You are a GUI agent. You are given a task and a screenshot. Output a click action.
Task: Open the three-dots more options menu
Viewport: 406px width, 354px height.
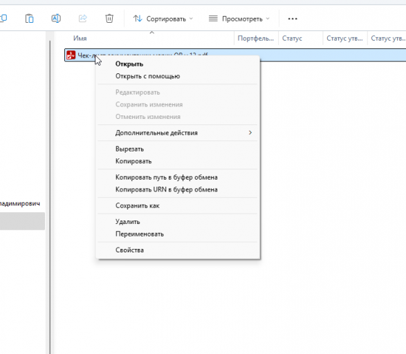pyautogui.click(x=293, y=19)
